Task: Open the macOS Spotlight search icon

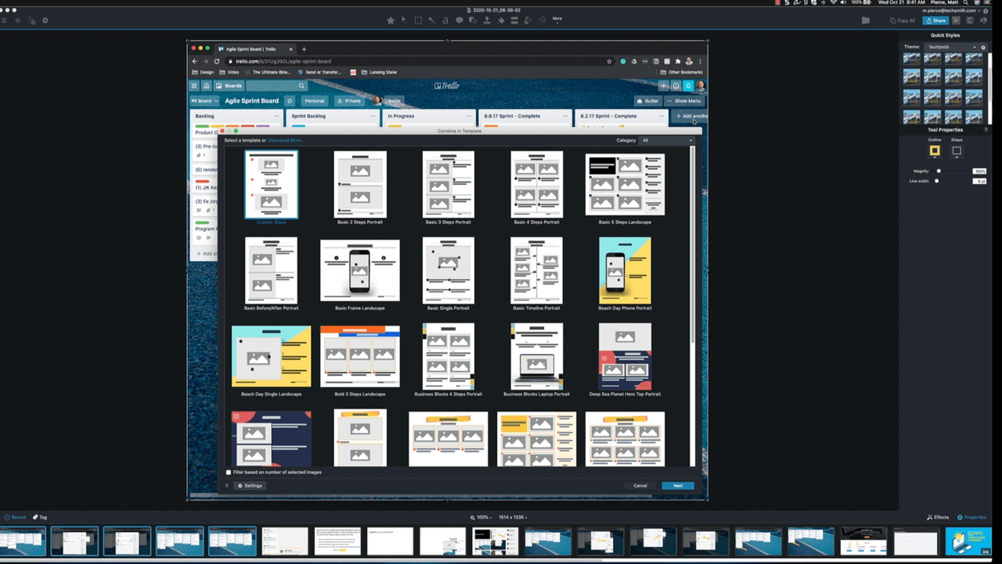Action: 966,3
